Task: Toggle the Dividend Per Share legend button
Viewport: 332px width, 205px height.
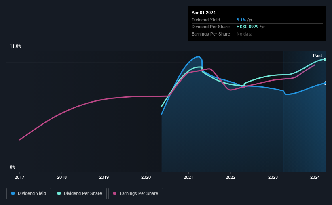Action: click(80, 194)
